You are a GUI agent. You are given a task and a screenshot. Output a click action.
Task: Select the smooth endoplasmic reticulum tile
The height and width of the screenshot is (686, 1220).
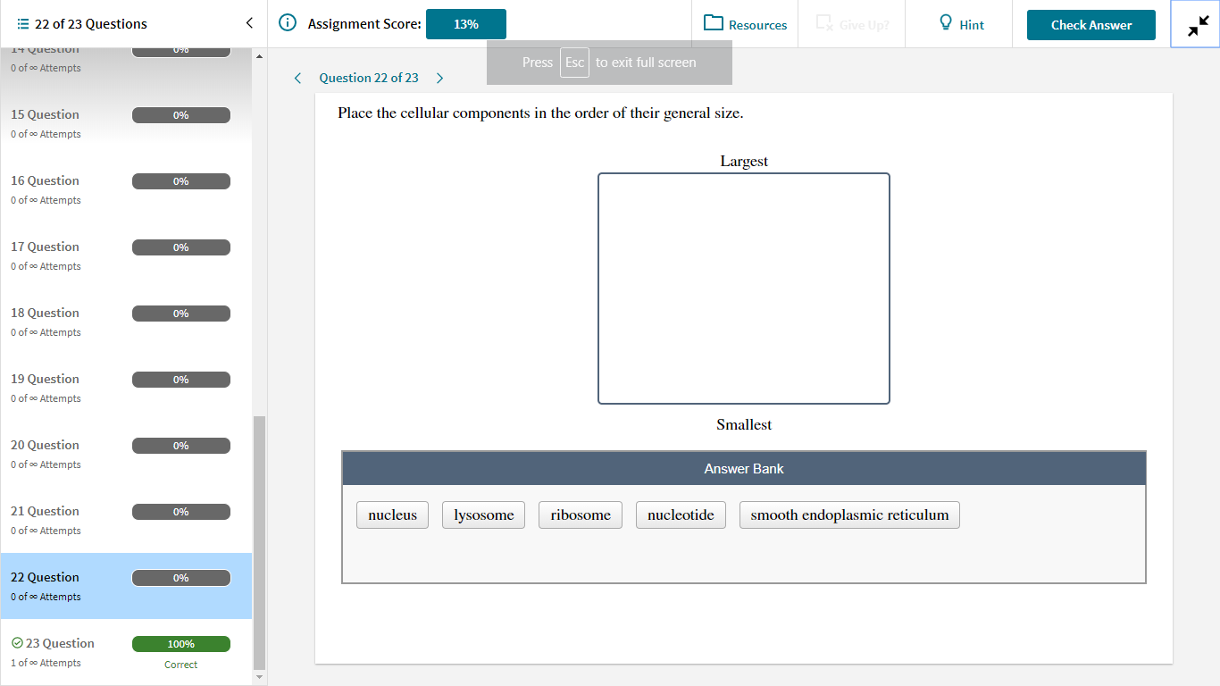[848, 514]
